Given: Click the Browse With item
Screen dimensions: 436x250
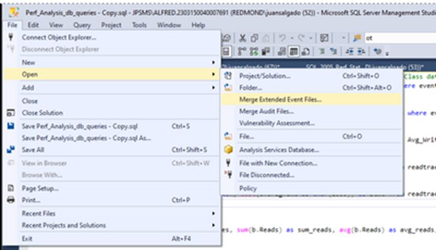Looking at the screenshot, I should click(111, 175).
